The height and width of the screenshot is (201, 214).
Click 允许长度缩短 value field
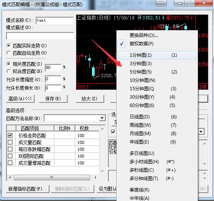pyautogui.click(x=53, y=80)
